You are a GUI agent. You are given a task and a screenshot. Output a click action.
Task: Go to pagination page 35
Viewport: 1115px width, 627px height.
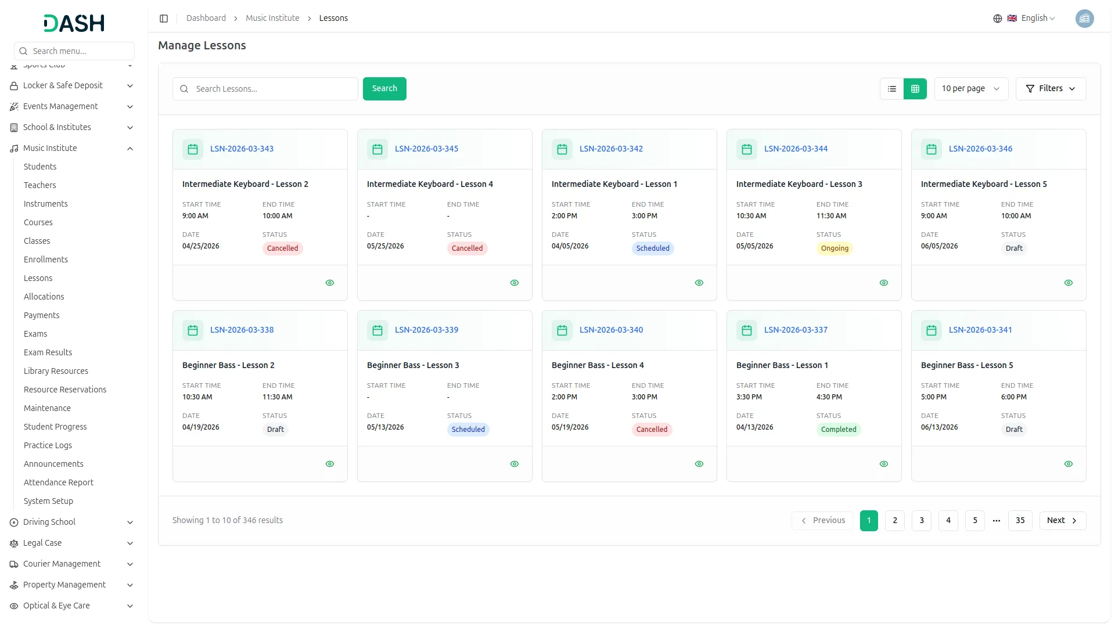(1020, 521)
